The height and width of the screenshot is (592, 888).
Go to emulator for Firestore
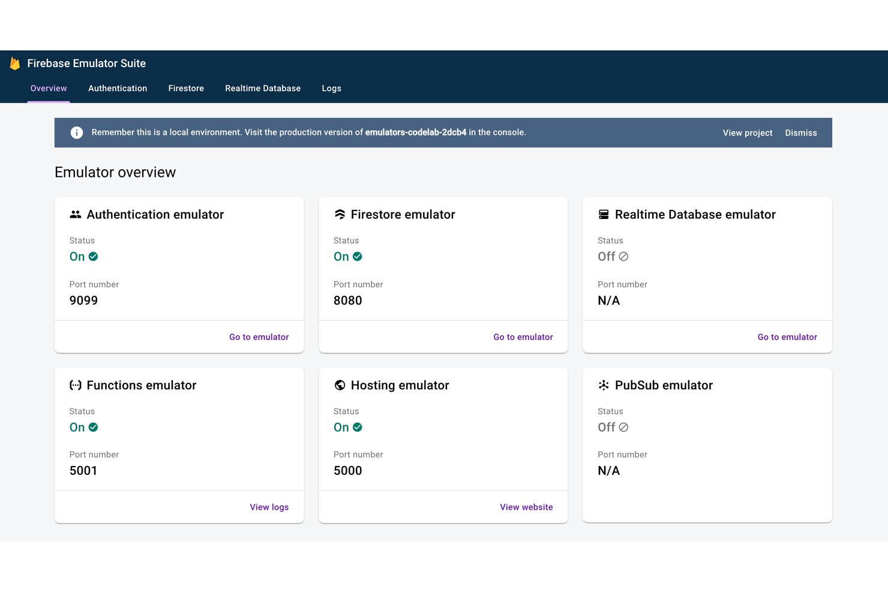[x=523, y=337]
